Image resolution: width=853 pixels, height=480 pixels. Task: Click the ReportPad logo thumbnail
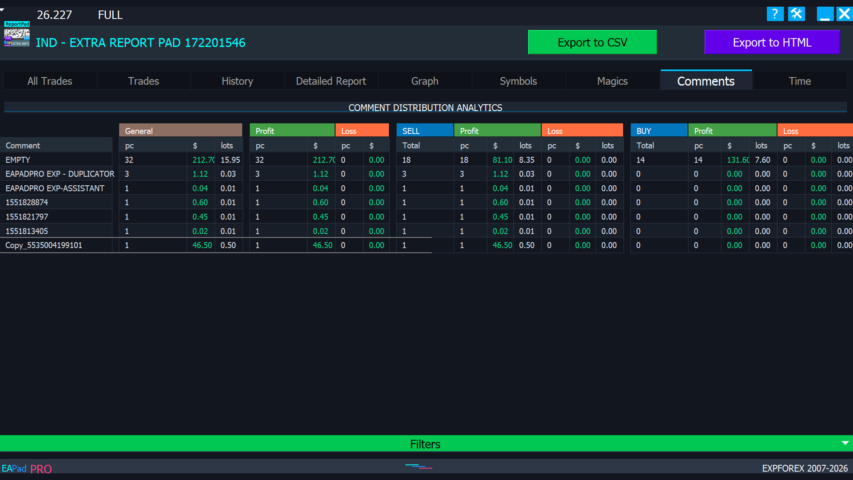coord(17,34)
